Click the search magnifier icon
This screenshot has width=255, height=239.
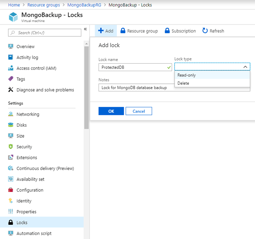tap(13, 33)
